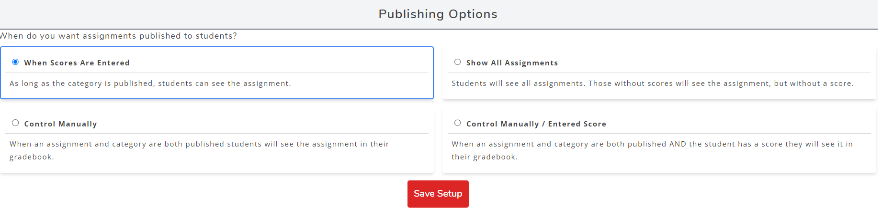Click the Students will see all assignments description
The width and height of the screenshot is (882, 210).
point(653,84)
